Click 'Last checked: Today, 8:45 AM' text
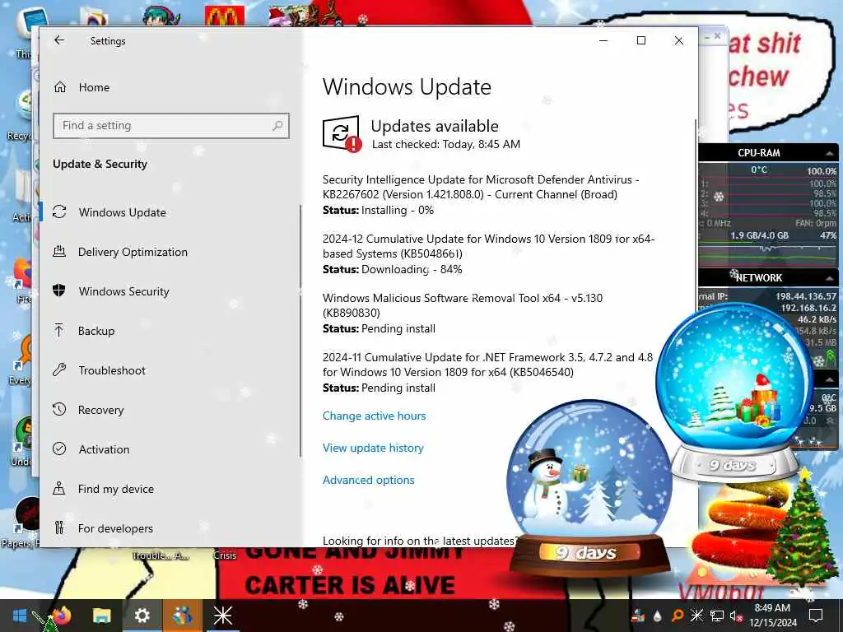This screenshot has height=632, width=843. (446, 144)
